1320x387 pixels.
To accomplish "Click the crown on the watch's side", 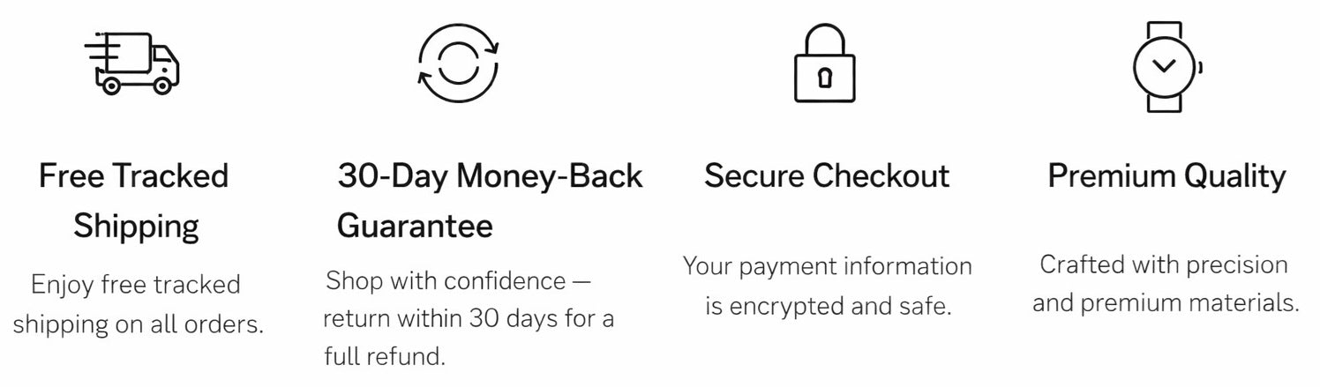I will [1201, 67].
